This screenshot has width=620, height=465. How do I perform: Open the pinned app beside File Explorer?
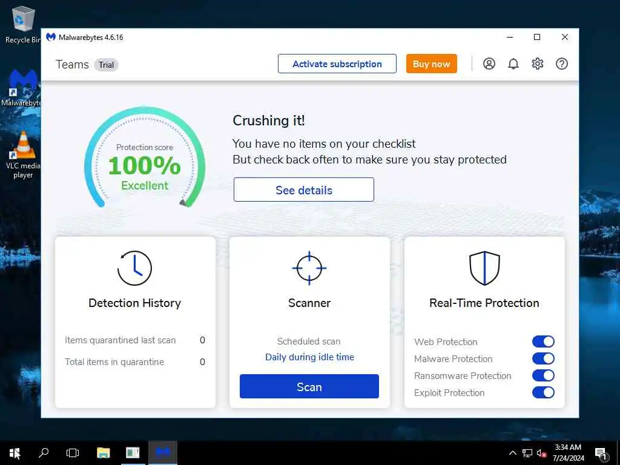[x=133, y=453]
